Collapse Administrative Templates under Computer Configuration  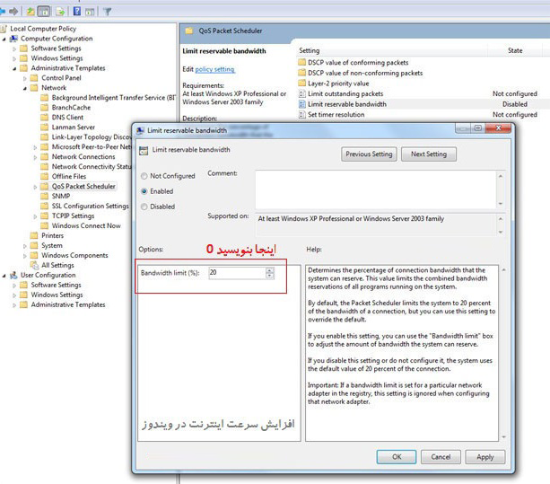(x=14, y=68)
